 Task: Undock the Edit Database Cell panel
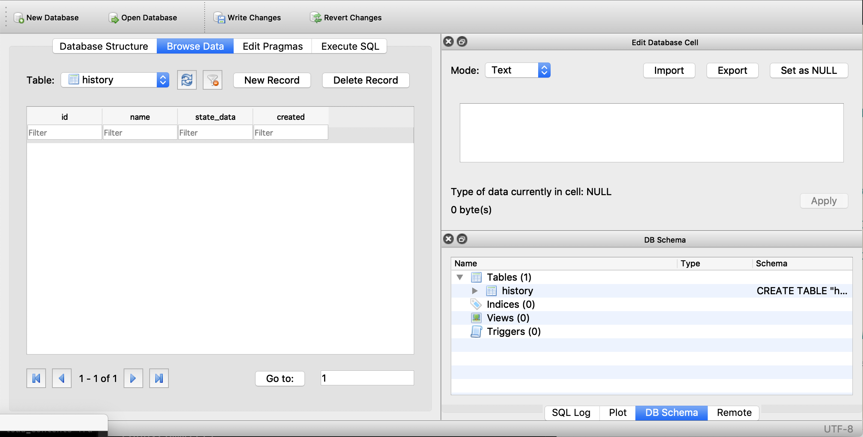pos(462,42)
